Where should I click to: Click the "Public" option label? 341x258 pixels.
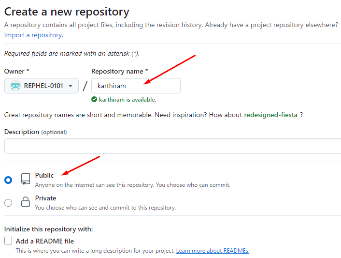(x=44, y=175)
